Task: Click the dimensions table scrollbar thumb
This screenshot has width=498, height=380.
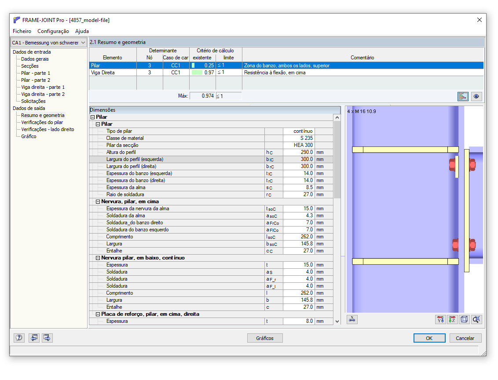Action: pyautogui.click(x=337, y=160)
